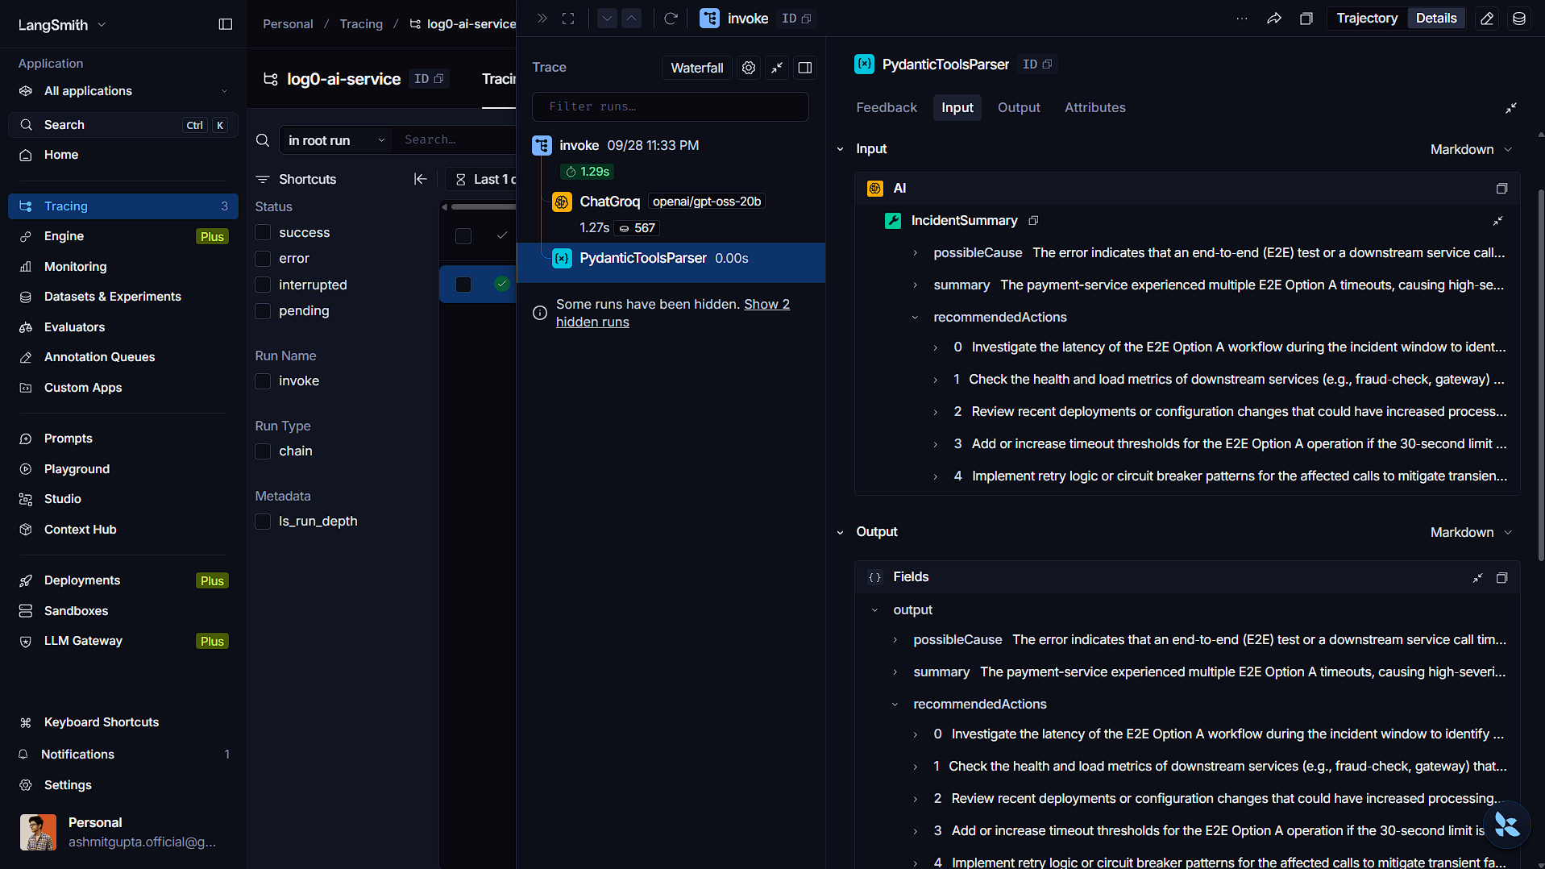Screen dimensions: 1545x869
Task: Toggle the trace side panel layout icon
Action: (804, 68)
